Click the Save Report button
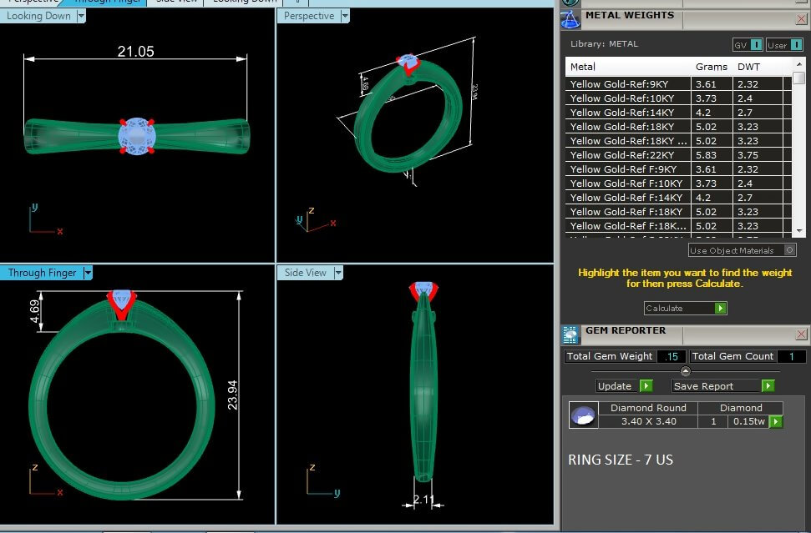Viewport: 811px width, 533px height. point(716,386)
